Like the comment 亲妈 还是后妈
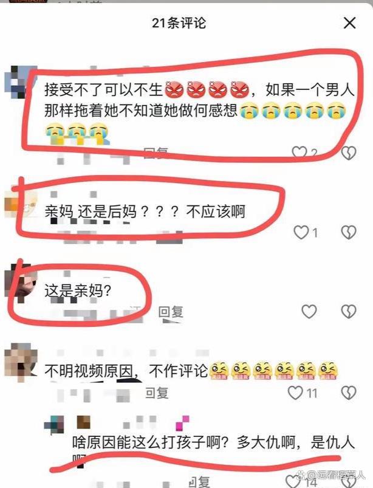Viewport: 373px width, 488px height. coord(301,232)
